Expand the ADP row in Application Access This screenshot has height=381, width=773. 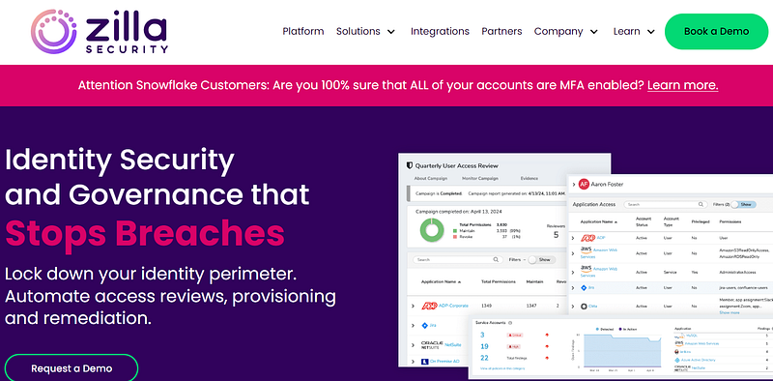(573, 238)
